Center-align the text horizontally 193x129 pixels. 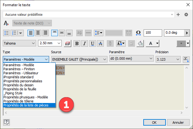[38, 33]
